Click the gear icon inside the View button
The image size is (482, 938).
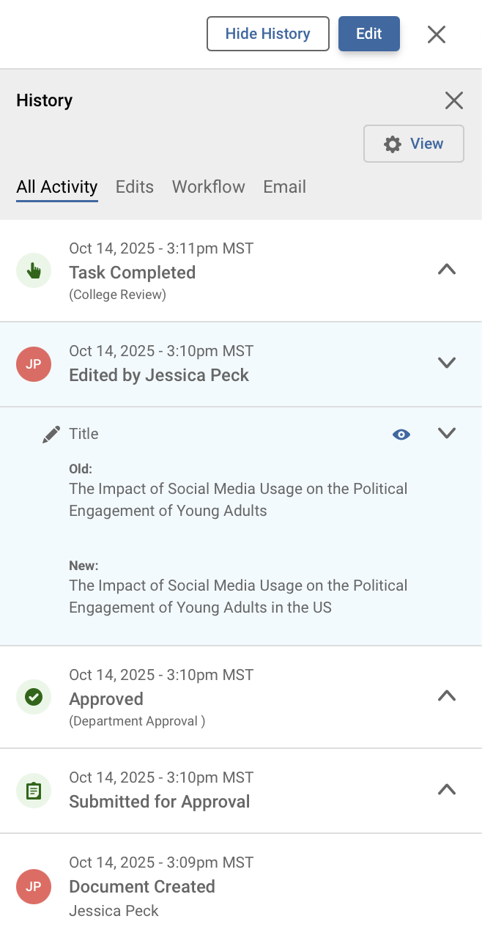[x=392, y=144]
